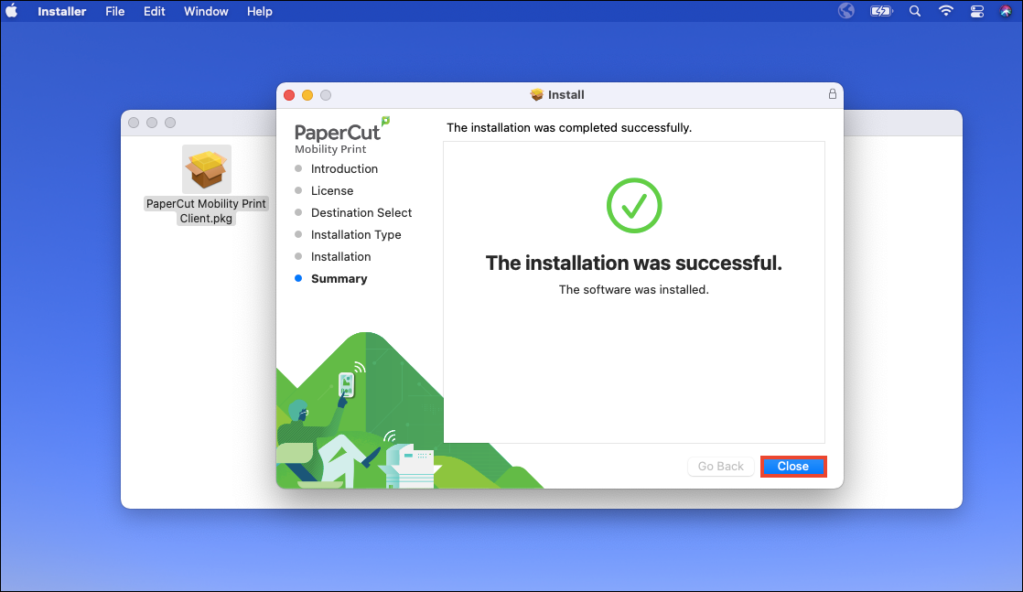Click the lock icon on the installer window
Screen dimensions: 1023x592
[832, 93]
